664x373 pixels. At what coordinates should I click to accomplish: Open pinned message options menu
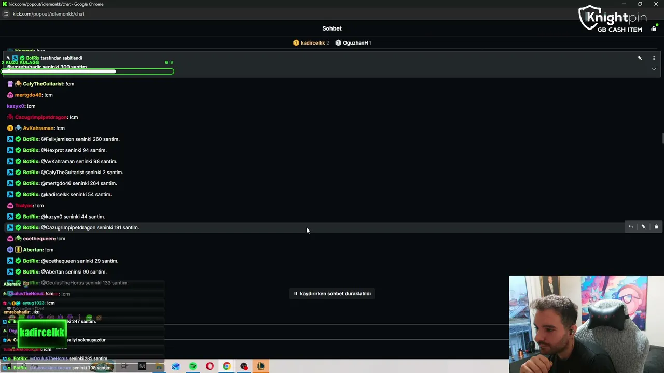654,58
